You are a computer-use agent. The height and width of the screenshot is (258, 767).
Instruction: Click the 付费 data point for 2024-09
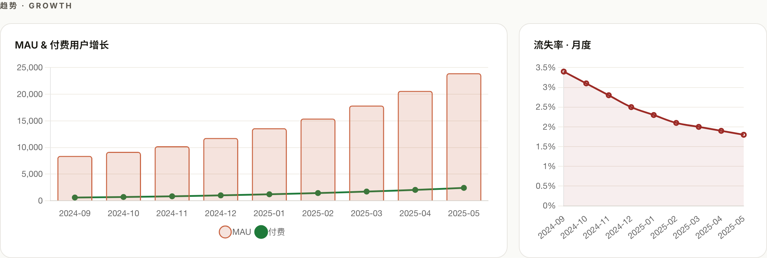tap(75, 198)
